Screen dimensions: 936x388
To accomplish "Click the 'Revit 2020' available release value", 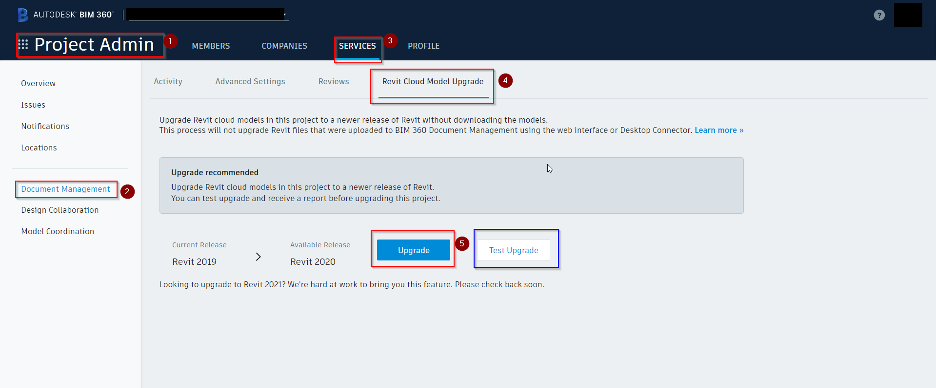I will (313, 261).
